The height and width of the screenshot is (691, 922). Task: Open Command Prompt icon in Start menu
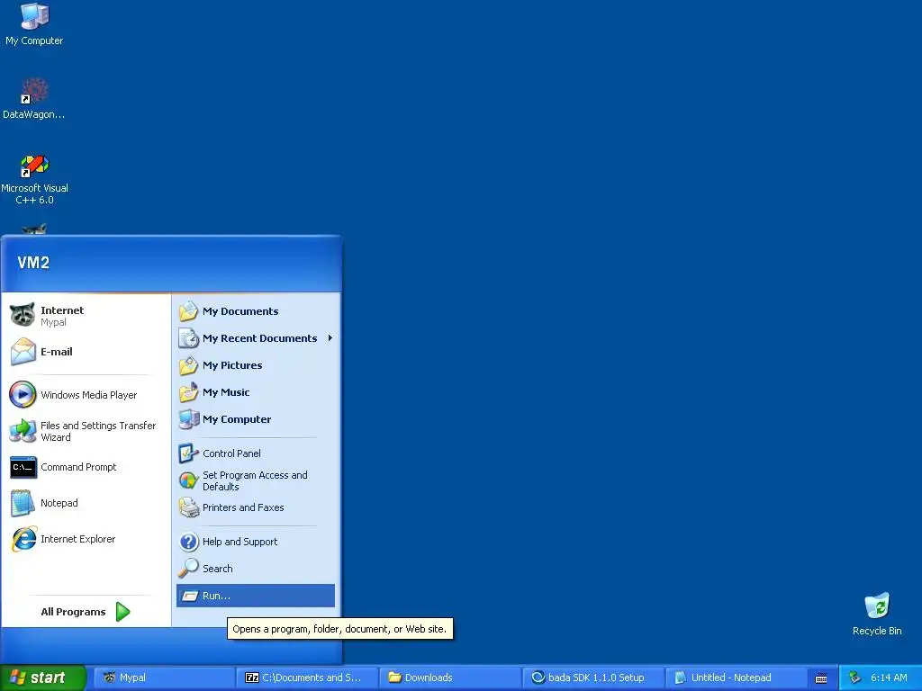[23, 467]
